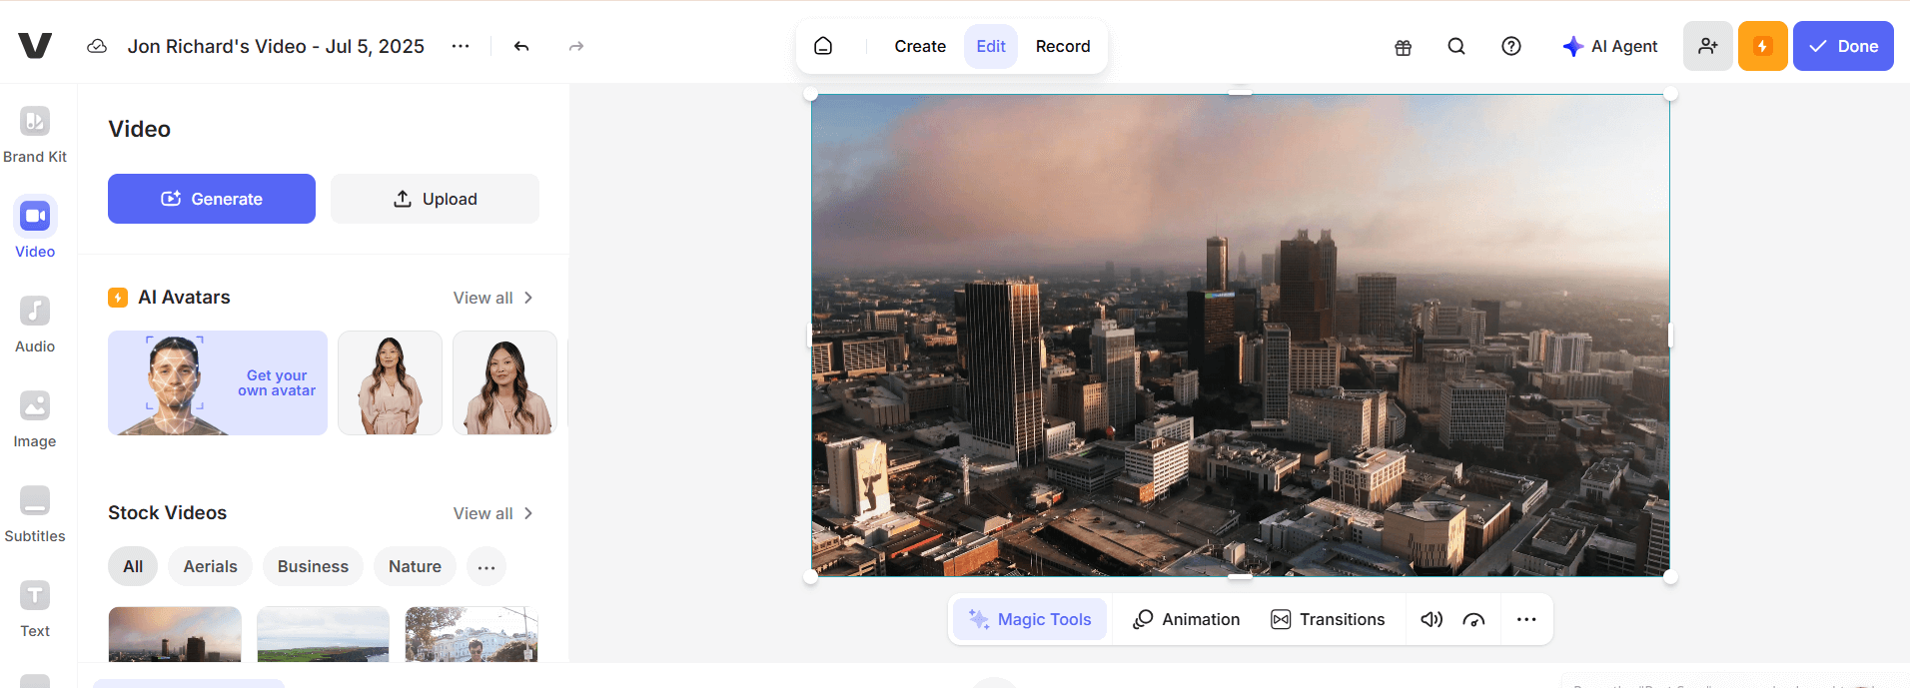The width and height of the screenshot is (1910, 688).
Task: Switch to the Create tab
Action: (x=920, y=46)
